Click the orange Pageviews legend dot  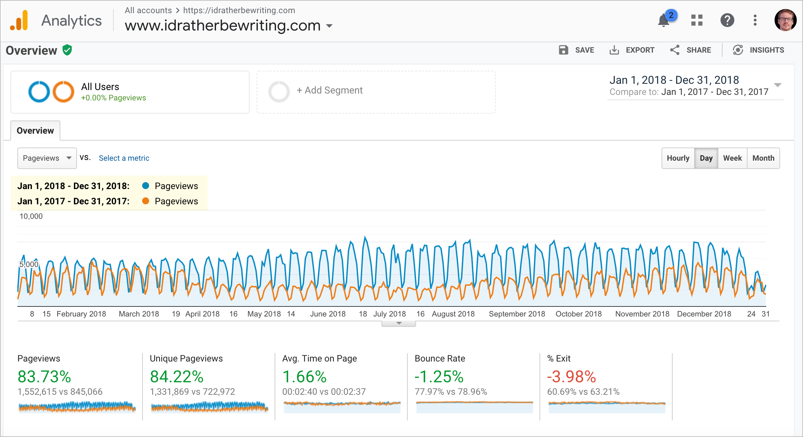click(146, 201)
